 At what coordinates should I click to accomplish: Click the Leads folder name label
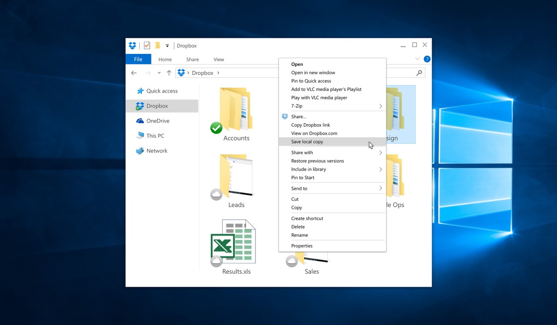coord(236,205)
